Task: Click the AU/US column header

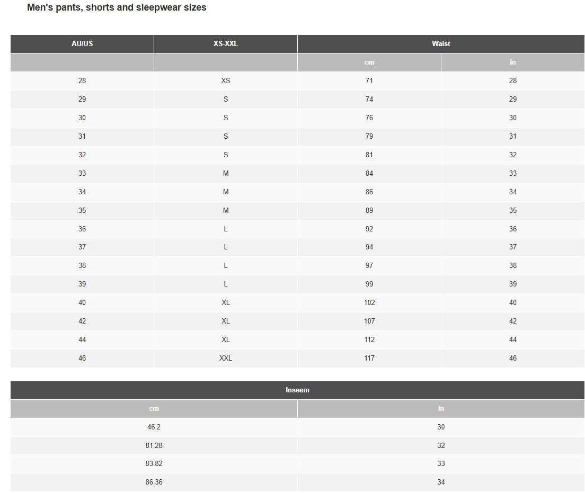Action: click(x=82, y=43)
